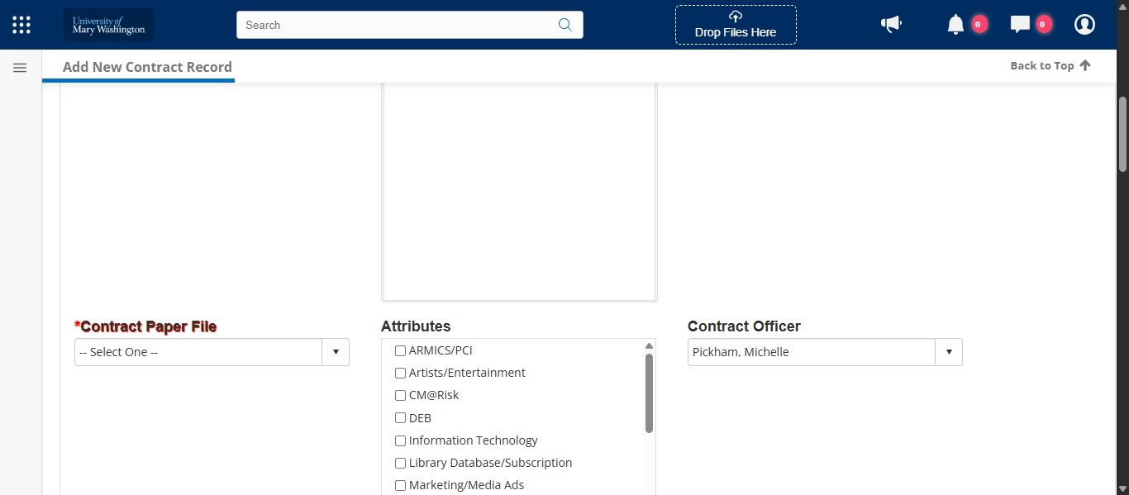The image size is (1129, 495).
Task: Open the notifications bell icon
Action: (x=957, y=25)
